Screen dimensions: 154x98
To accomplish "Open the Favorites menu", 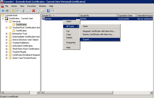I will pos(32,6).
